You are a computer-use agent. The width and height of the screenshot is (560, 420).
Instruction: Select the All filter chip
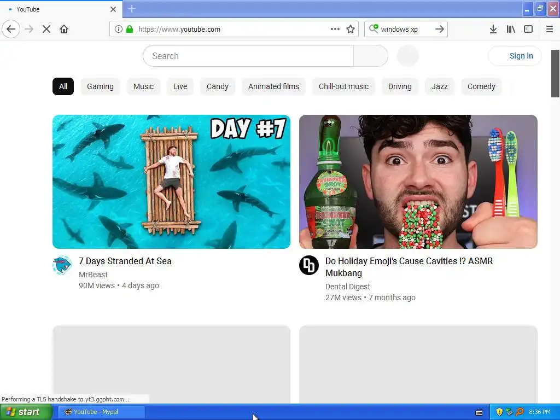(x=63, y=86)
